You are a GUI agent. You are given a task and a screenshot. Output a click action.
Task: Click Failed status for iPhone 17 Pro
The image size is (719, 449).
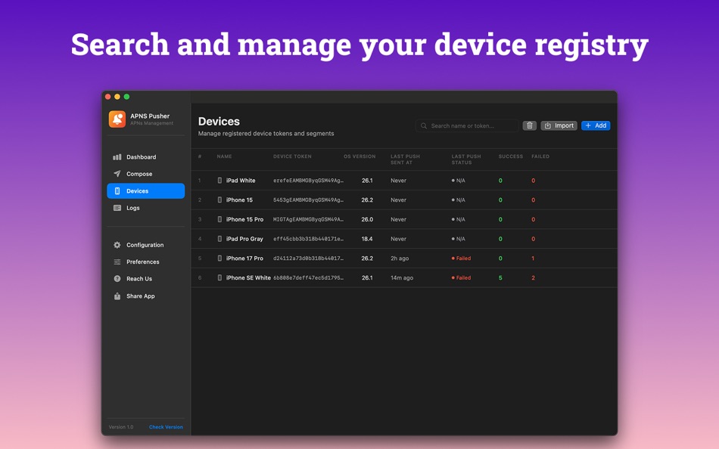(x=462, y=259)
